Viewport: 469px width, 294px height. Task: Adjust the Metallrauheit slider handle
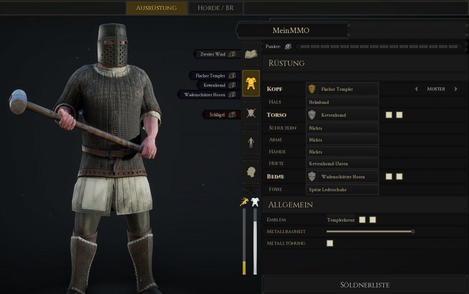pyautogui.click(x=413, y=231)
